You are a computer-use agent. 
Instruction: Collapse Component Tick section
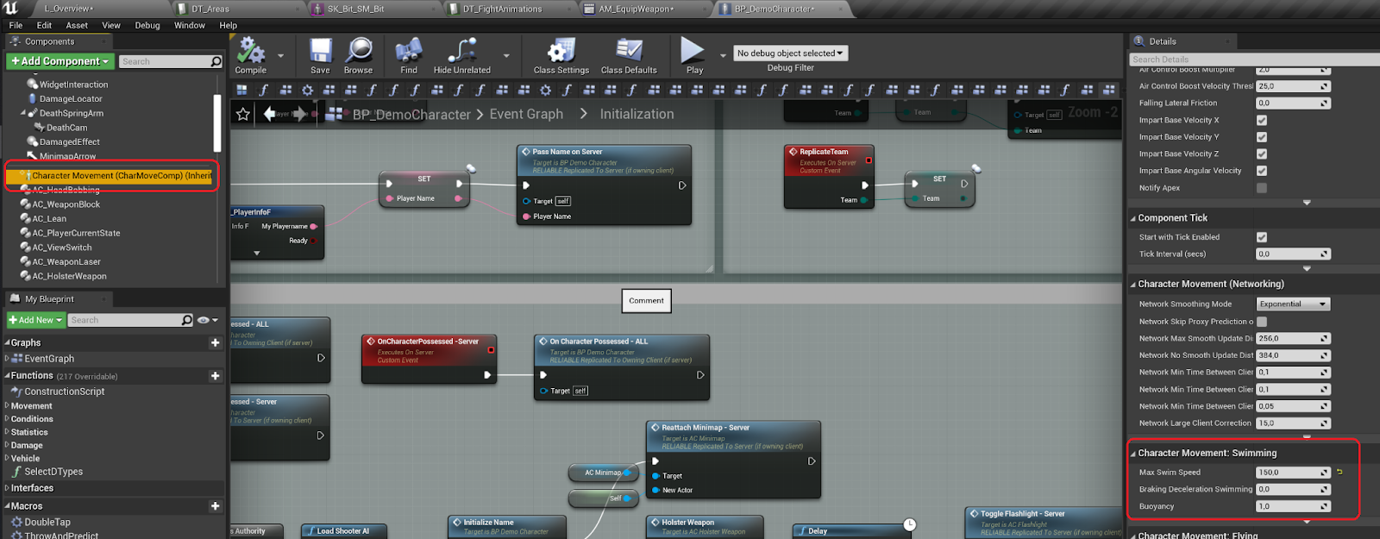click(x=1133, y=218)
